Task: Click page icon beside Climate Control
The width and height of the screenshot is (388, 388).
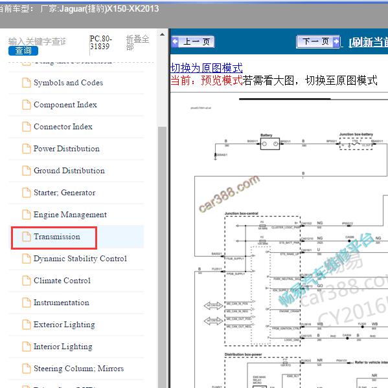Action: (27, 281)
